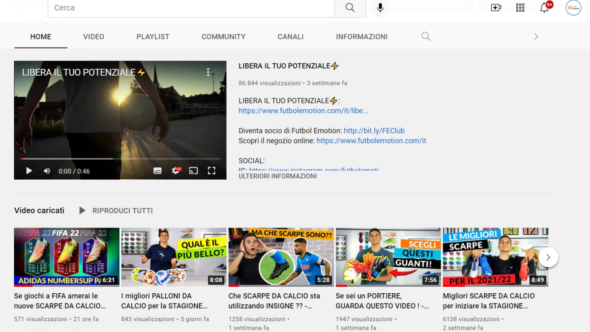590x332 pixels.
Task: Start voice search with the microphone icon
Action: tap(380, 8)
